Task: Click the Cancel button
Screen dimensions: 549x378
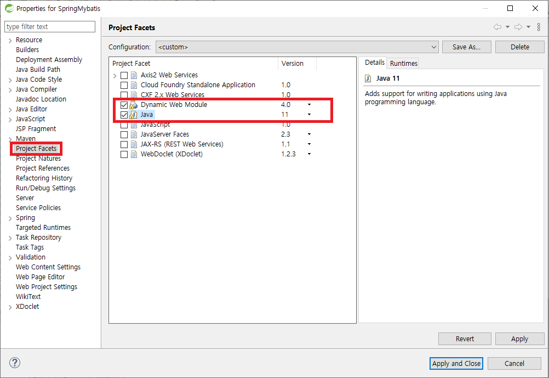Action: (x=514, y=363)
